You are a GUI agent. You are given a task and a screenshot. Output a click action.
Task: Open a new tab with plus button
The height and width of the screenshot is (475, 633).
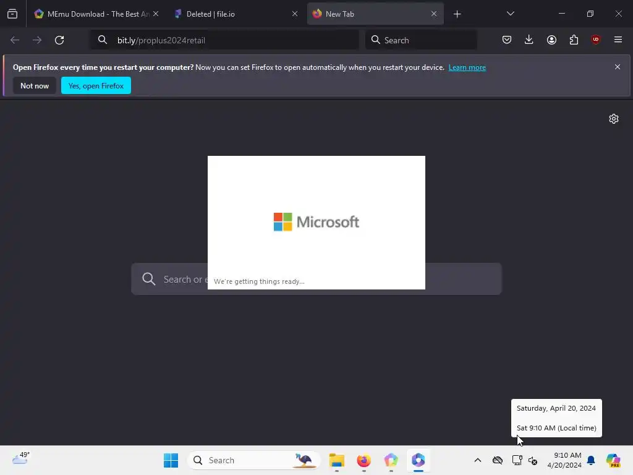tap(457, 14)
